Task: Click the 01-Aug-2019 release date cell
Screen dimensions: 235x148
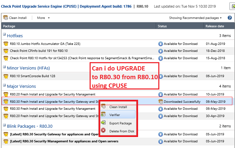Action: tap(215, 44)
